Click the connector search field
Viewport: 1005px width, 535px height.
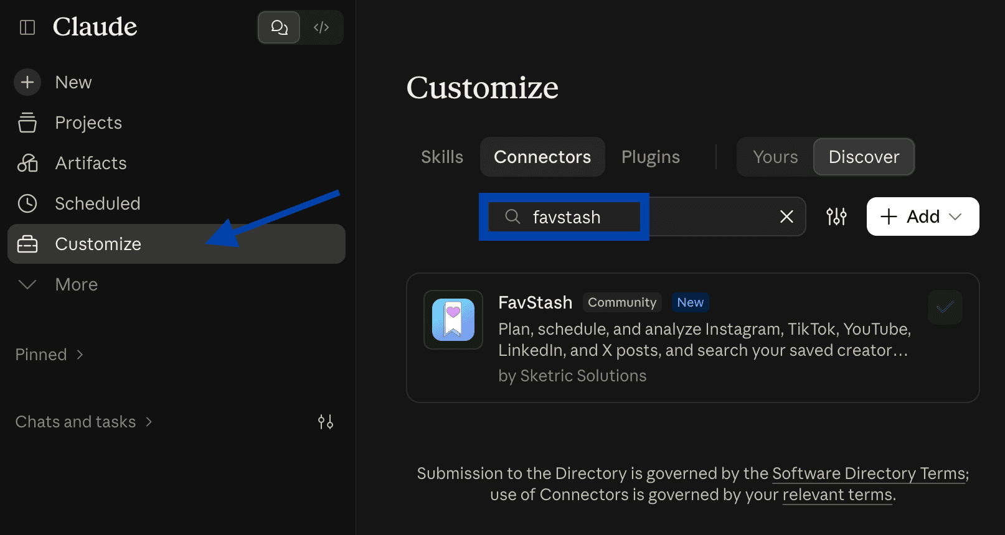(x=643, y=216)
